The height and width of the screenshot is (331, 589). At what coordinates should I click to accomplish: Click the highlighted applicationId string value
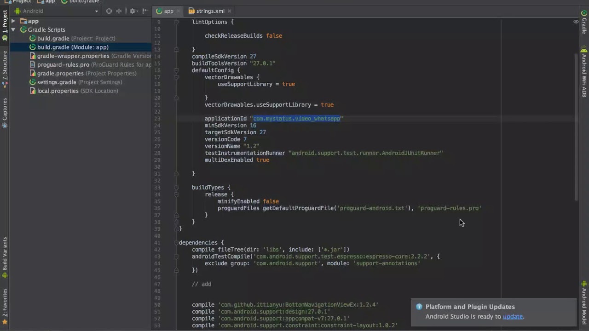tap(296, 119)
